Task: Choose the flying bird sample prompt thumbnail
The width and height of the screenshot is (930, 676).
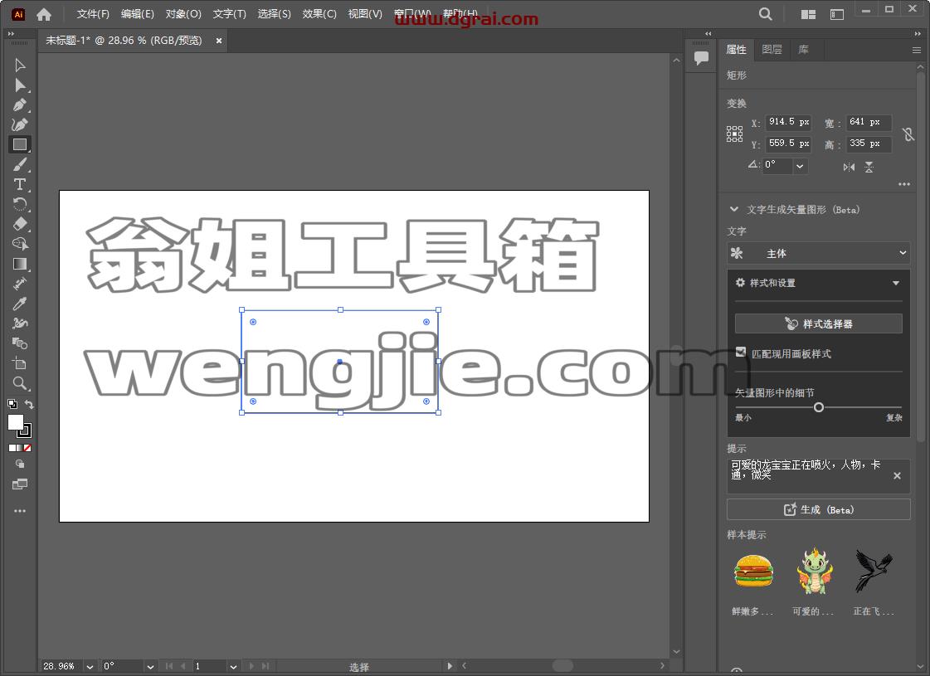Action: (873, 571)
